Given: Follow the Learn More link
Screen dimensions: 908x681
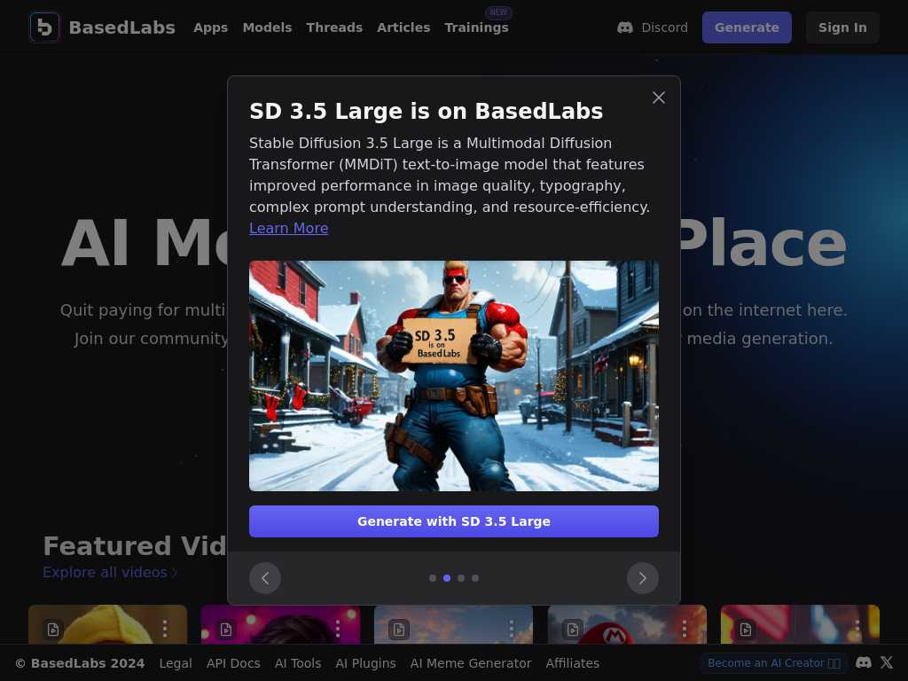Looking at the screenshot, I should pos(289,228).
